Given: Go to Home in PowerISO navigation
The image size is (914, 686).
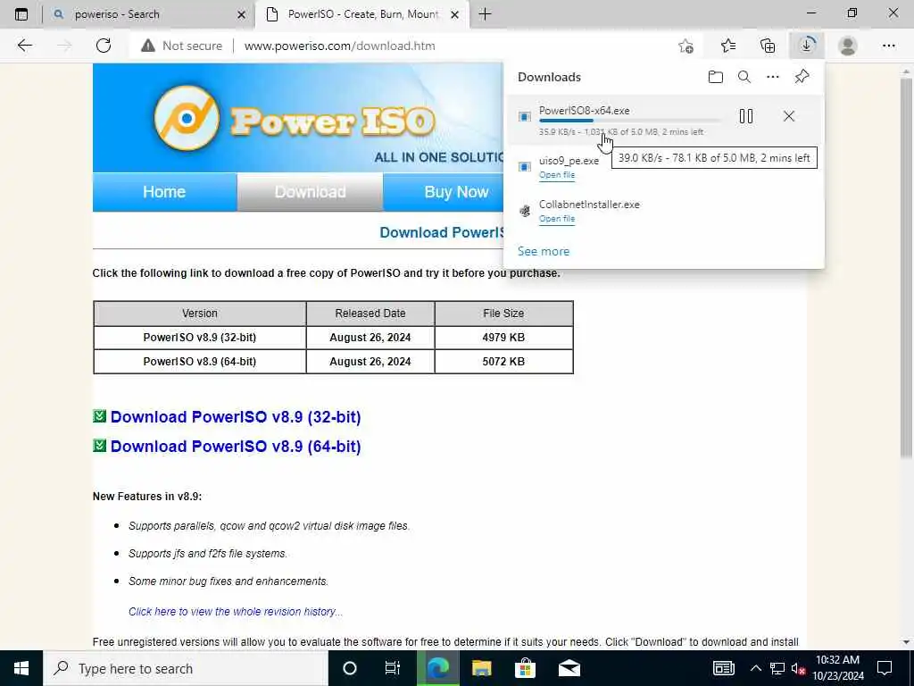Looking at the screenshot, I should [x=164, y=192].
